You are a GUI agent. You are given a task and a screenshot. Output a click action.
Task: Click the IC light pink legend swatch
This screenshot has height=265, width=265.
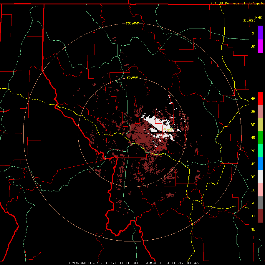point(260,190)
